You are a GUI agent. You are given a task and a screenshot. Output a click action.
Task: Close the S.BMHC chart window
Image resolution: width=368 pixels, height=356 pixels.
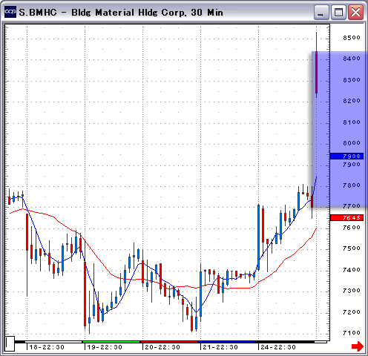tap(355, 12)
